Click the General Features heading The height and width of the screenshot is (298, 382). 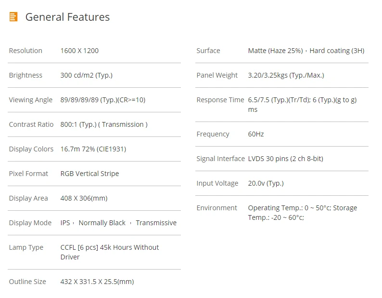coord(67,17)
